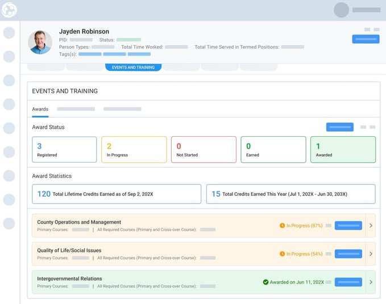The width and height of the screenshot is (386, 304).
Task: Expand the County Operations and Management row
Action: [x=371, y=226]
